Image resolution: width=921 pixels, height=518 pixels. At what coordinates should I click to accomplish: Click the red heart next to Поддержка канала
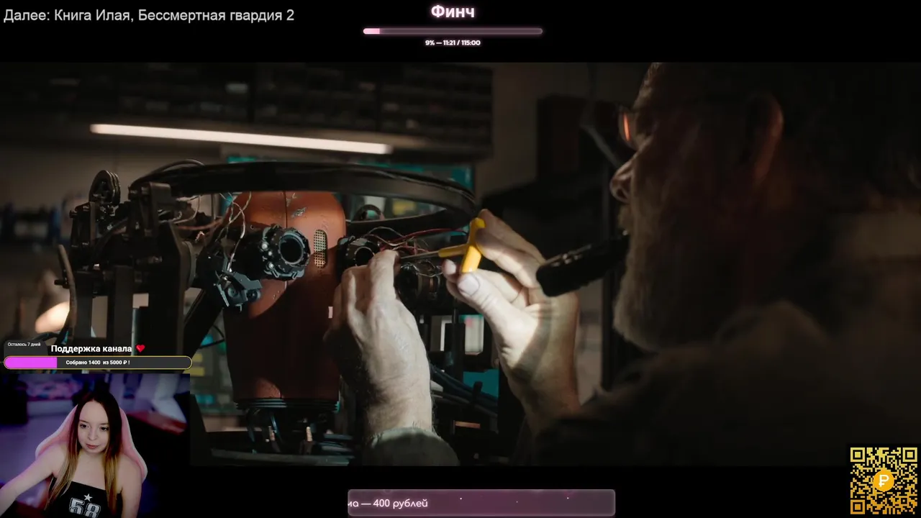140,348
